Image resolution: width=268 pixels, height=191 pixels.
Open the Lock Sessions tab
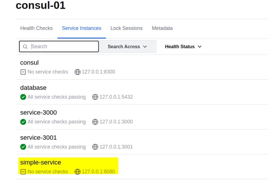(x=127, y=28)
